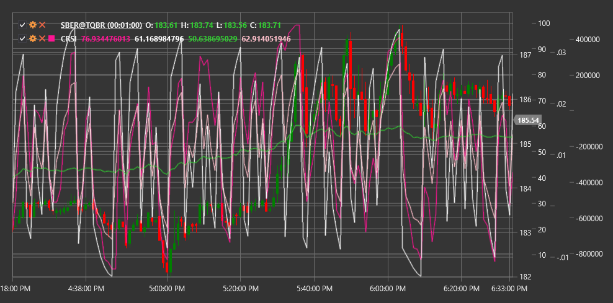The image size is (613, 303).
Task: Click the volume axis label 400000
Action: point(588,40)
